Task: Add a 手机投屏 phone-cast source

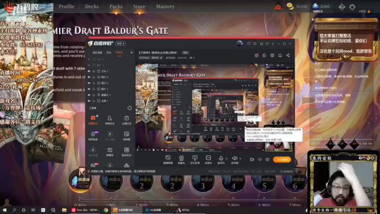Action: 195,160
